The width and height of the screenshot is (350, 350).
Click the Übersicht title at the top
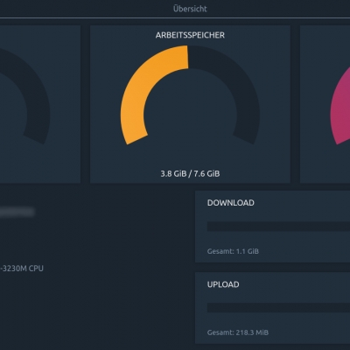tap(190, 9)
